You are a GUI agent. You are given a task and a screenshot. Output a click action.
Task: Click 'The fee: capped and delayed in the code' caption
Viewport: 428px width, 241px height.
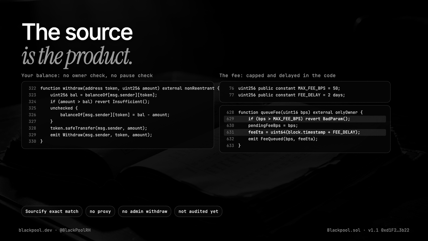pos(277,75)
